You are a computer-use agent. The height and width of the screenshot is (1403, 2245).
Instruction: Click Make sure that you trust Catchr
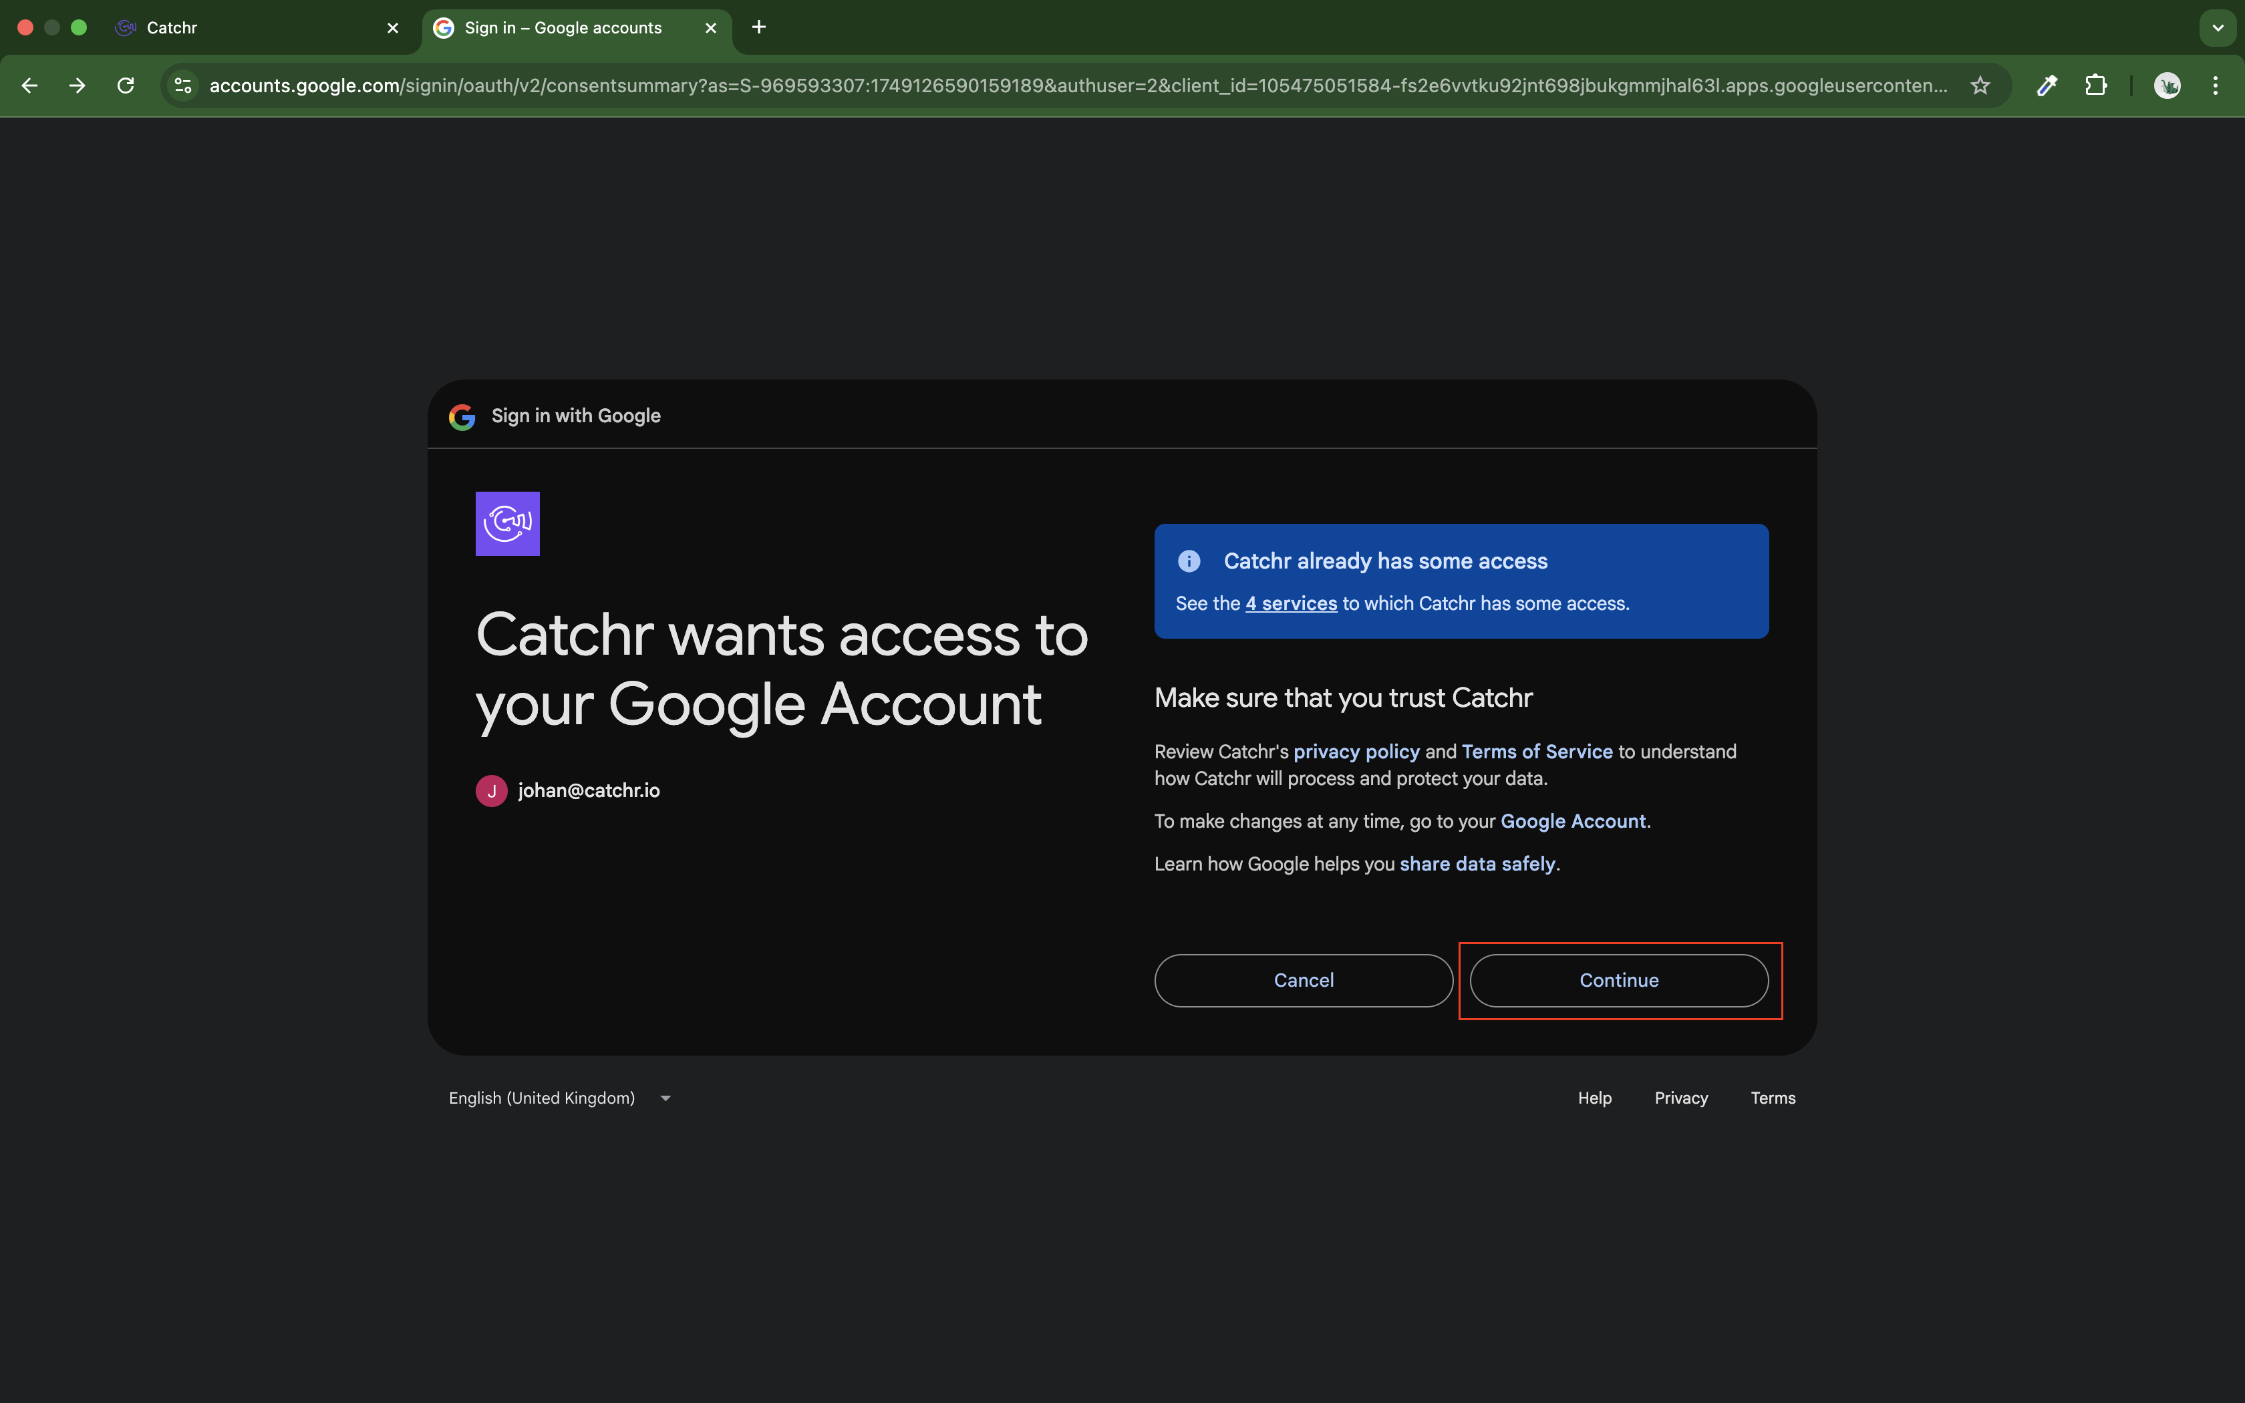[x=1343, y=697]
